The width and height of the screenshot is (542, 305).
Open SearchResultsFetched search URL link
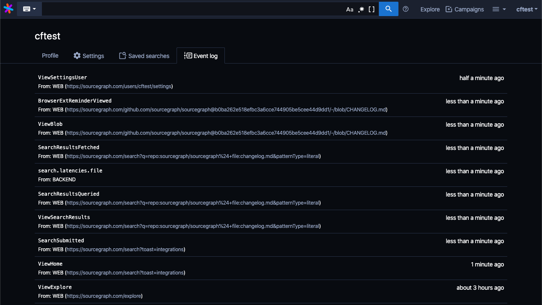[x=193, y=156]
